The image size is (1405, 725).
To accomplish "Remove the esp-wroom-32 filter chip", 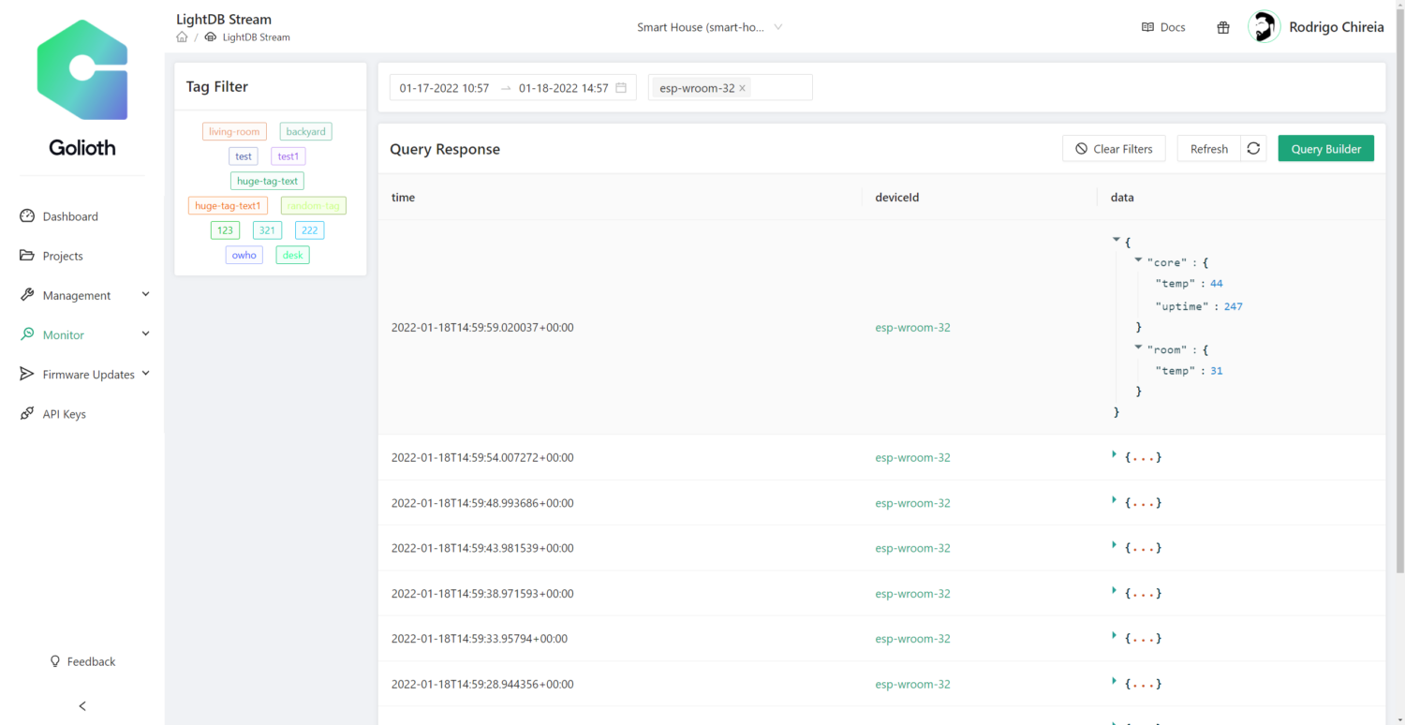I will (x=742, y=87).
